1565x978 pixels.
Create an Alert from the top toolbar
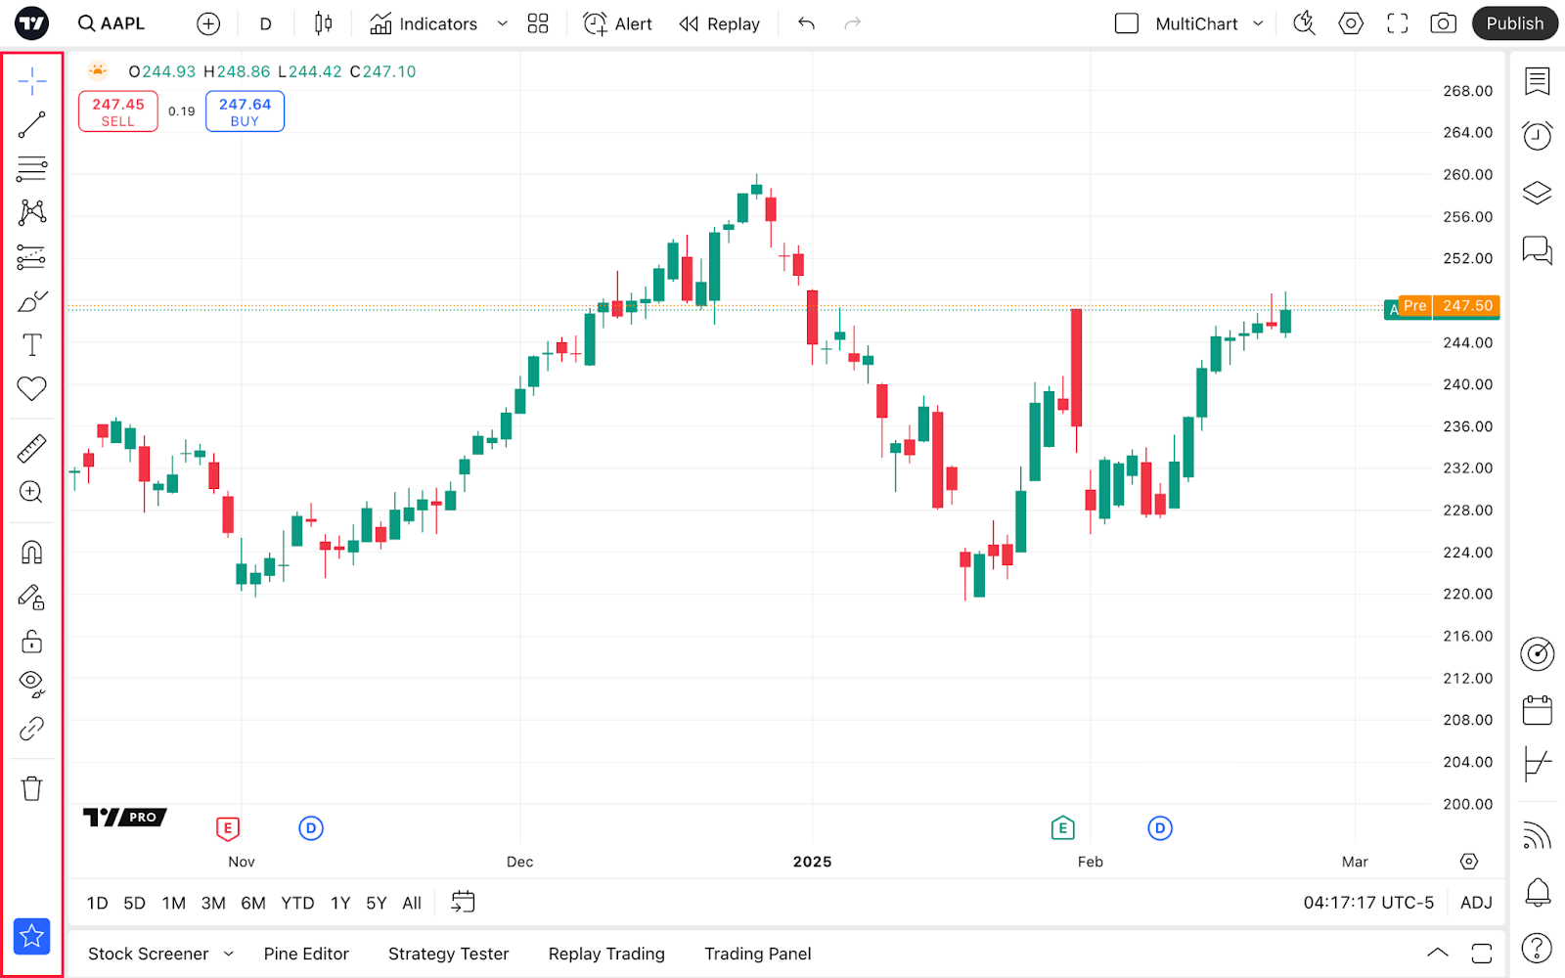coord(617,23)
